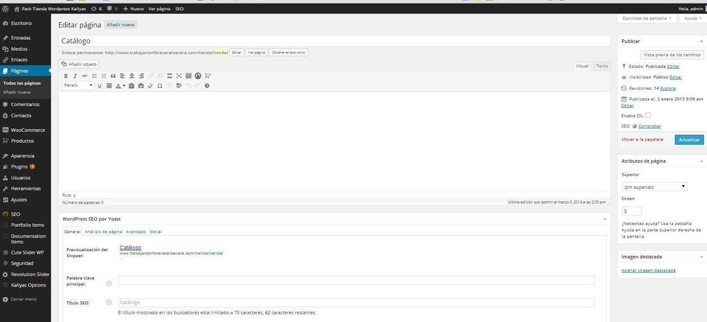Viewport: 707px width, 322px height.
Task: Open the Análisis de página tab
Action: [103, 232]
